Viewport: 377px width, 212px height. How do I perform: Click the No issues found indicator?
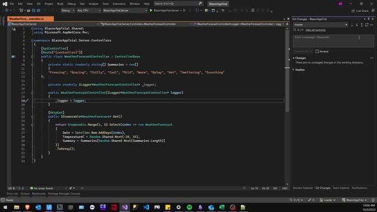(41, 188)
